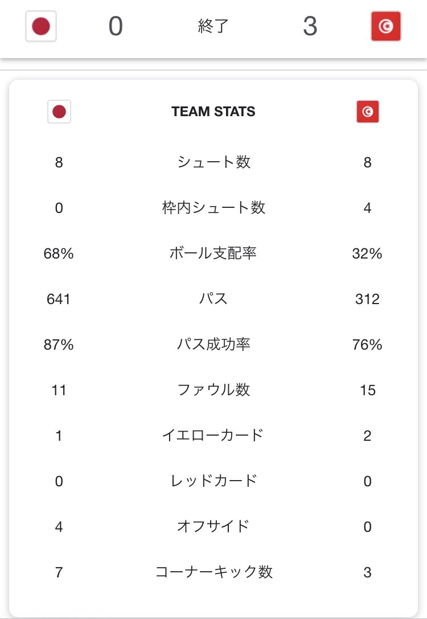Click the ファウル数 stat label

[213, 390]
